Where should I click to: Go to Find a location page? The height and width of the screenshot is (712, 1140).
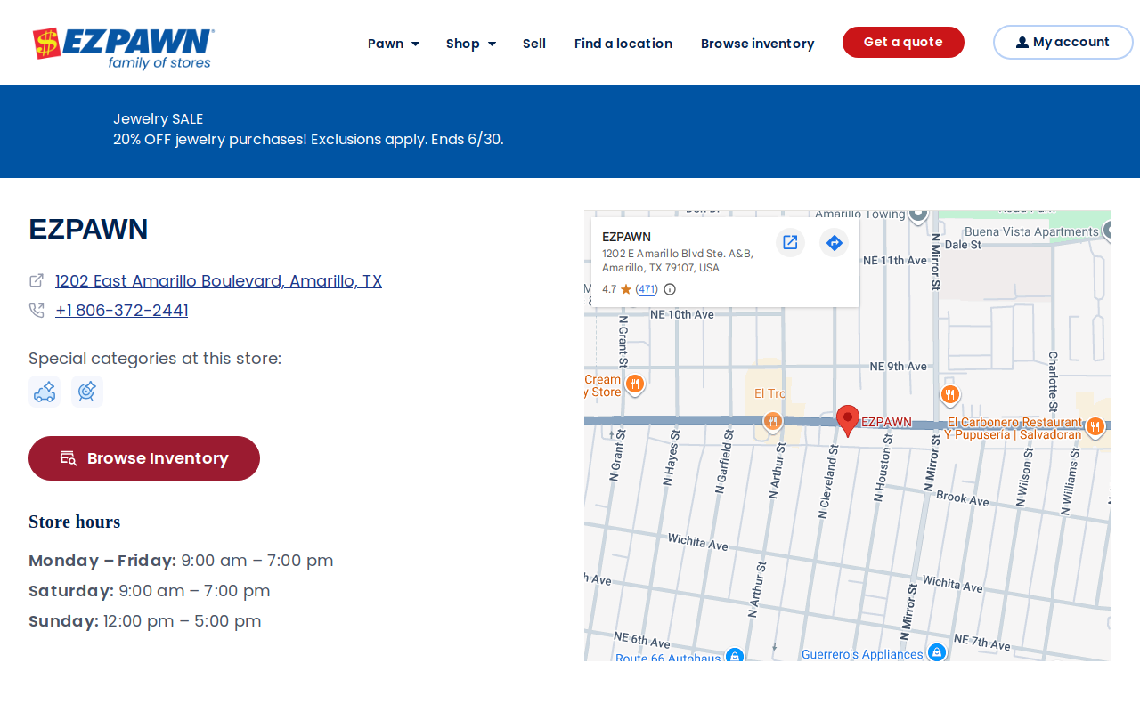click(623, 44)
